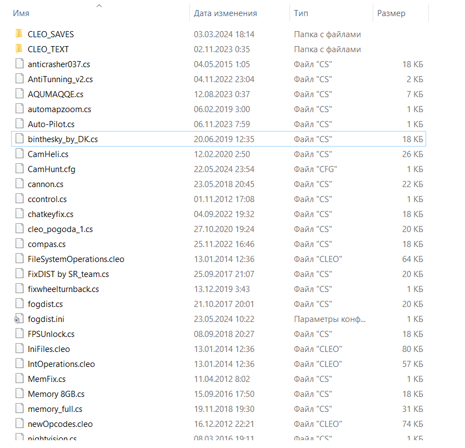Image resolution: width=465 pixels, height=448 pixels.
Task: Click the CLEO_SAVES folder icon
Action: [18, 34]
